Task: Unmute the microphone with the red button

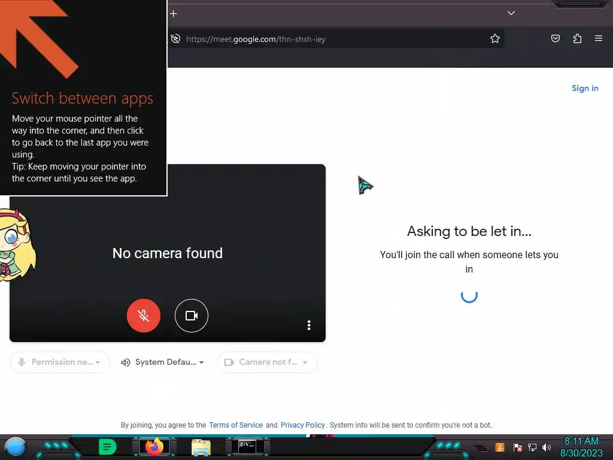Action: tap(144, 315)
